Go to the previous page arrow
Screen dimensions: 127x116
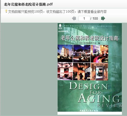(74, 18)
